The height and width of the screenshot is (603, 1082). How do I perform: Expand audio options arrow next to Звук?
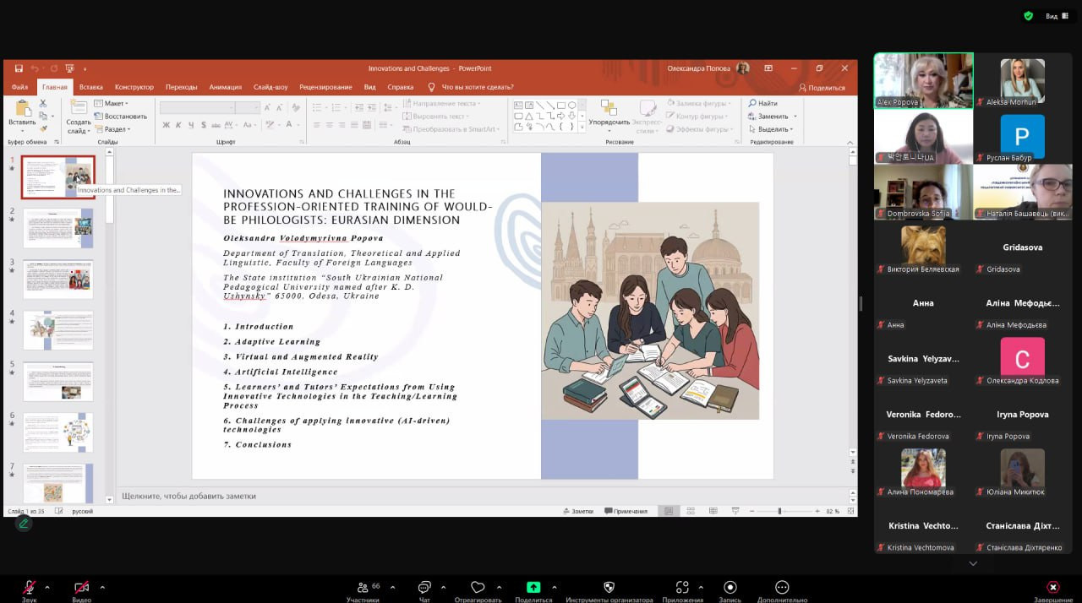click(x=47, y=587)
